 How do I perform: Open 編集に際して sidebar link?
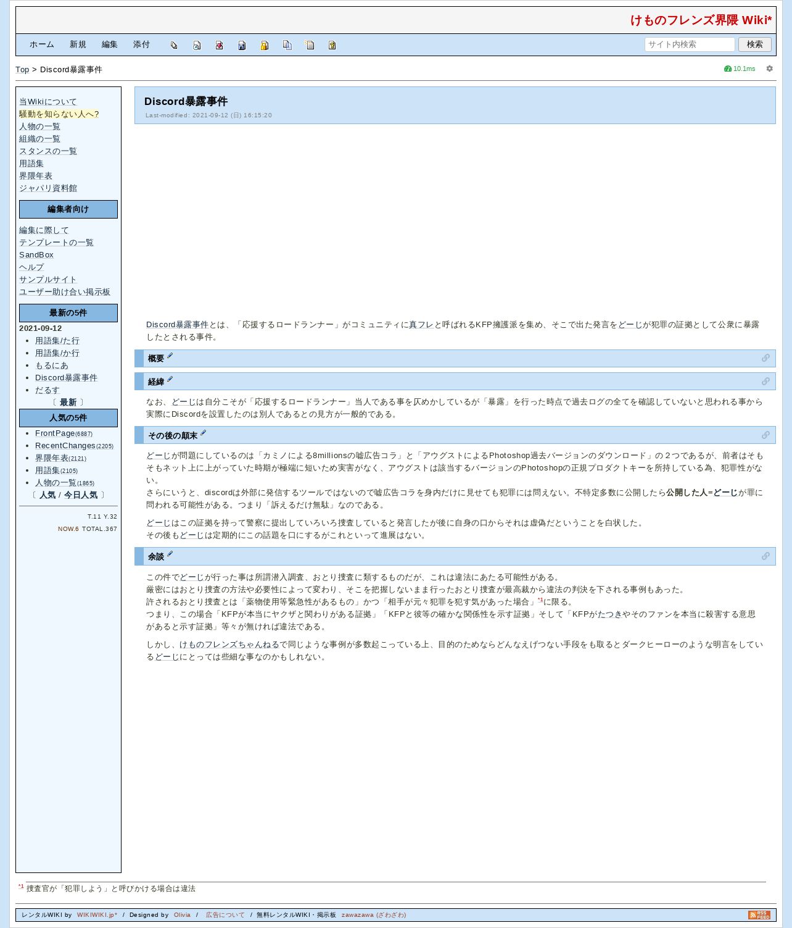tap(44, 230)
